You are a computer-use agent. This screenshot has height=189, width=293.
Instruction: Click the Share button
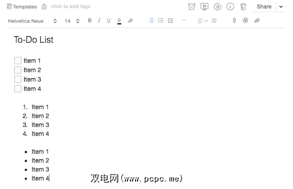[x=264, y=6]
